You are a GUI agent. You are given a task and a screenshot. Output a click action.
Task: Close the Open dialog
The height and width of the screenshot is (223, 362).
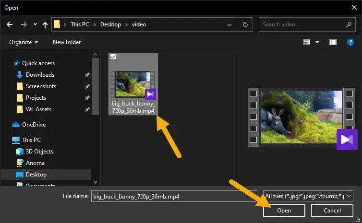(354, 7)
